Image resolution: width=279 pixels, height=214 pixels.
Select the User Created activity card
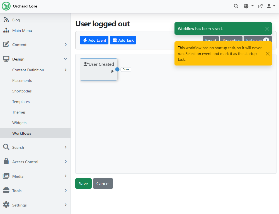tap(98, 69)
